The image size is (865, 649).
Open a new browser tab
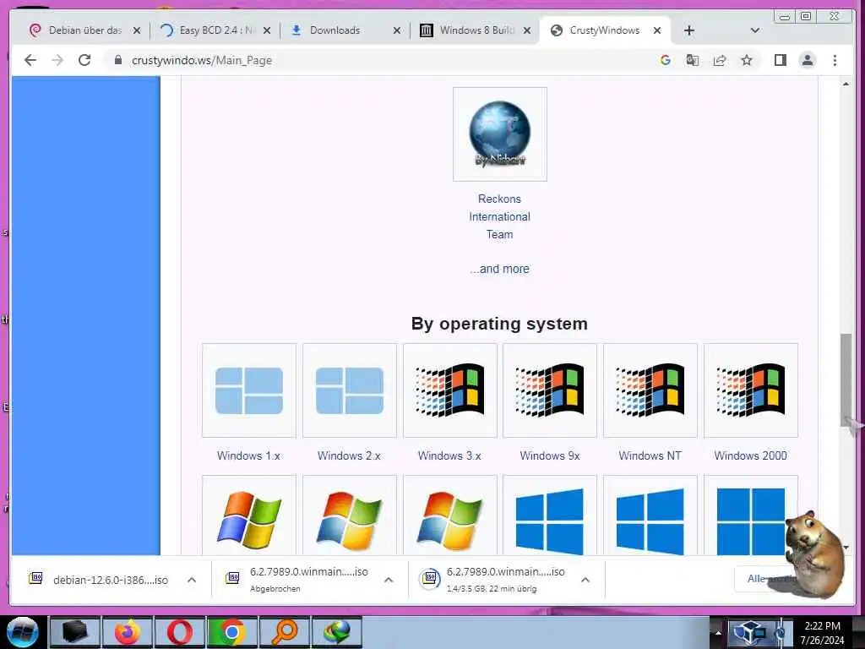click(x=689, y=30)
